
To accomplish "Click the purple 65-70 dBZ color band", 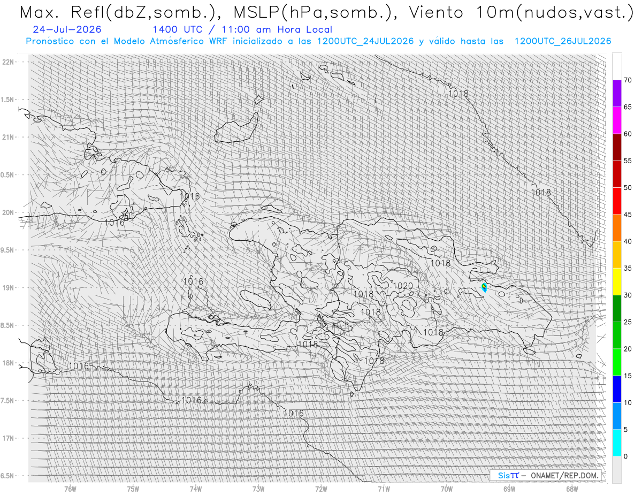I will [x=617, y=94].
